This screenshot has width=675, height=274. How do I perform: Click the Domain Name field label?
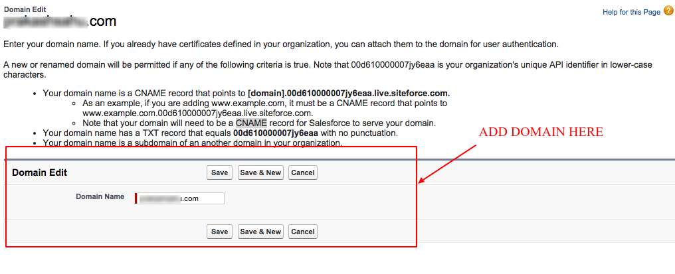click(100, 197)
